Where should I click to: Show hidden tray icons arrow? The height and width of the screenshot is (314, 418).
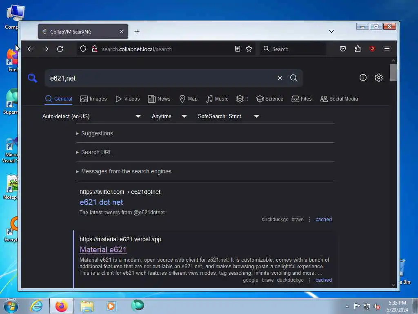pyautogui.click(x=347, y=307)
